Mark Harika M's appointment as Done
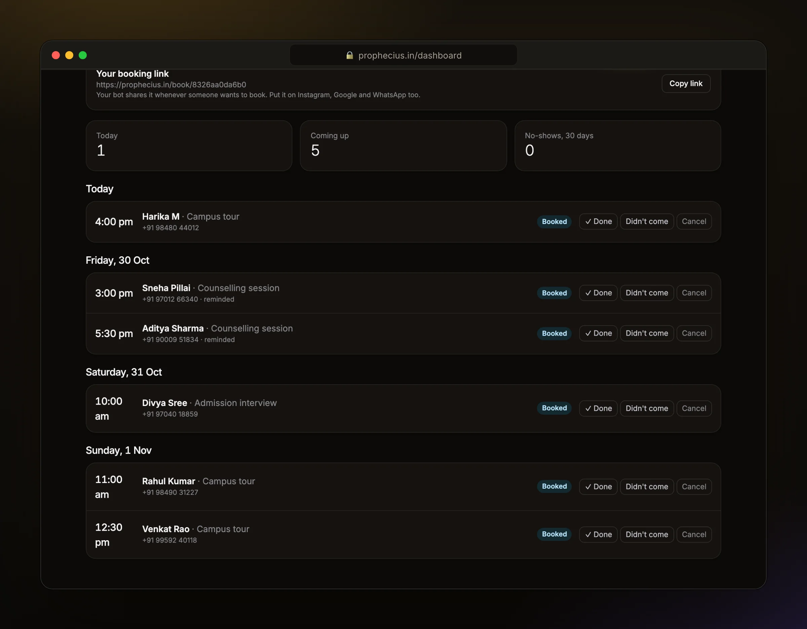Screen dimensions: 807x629 click(598, 221)
